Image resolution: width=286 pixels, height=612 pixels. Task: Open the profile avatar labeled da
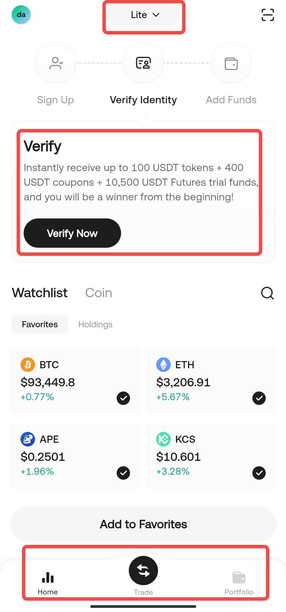[21, 15]
